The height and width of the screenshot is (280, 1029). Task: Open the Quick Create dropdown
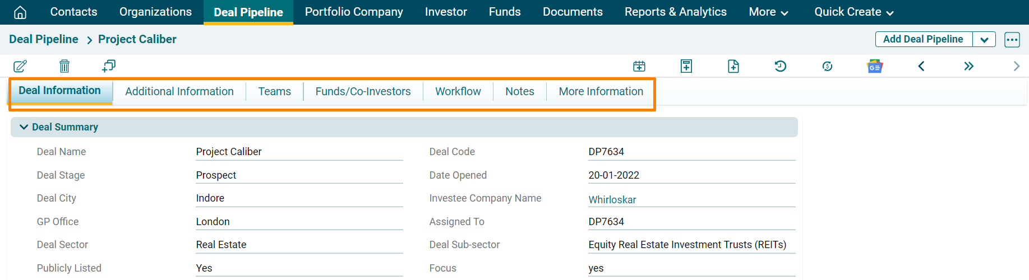tap(853, 12)
